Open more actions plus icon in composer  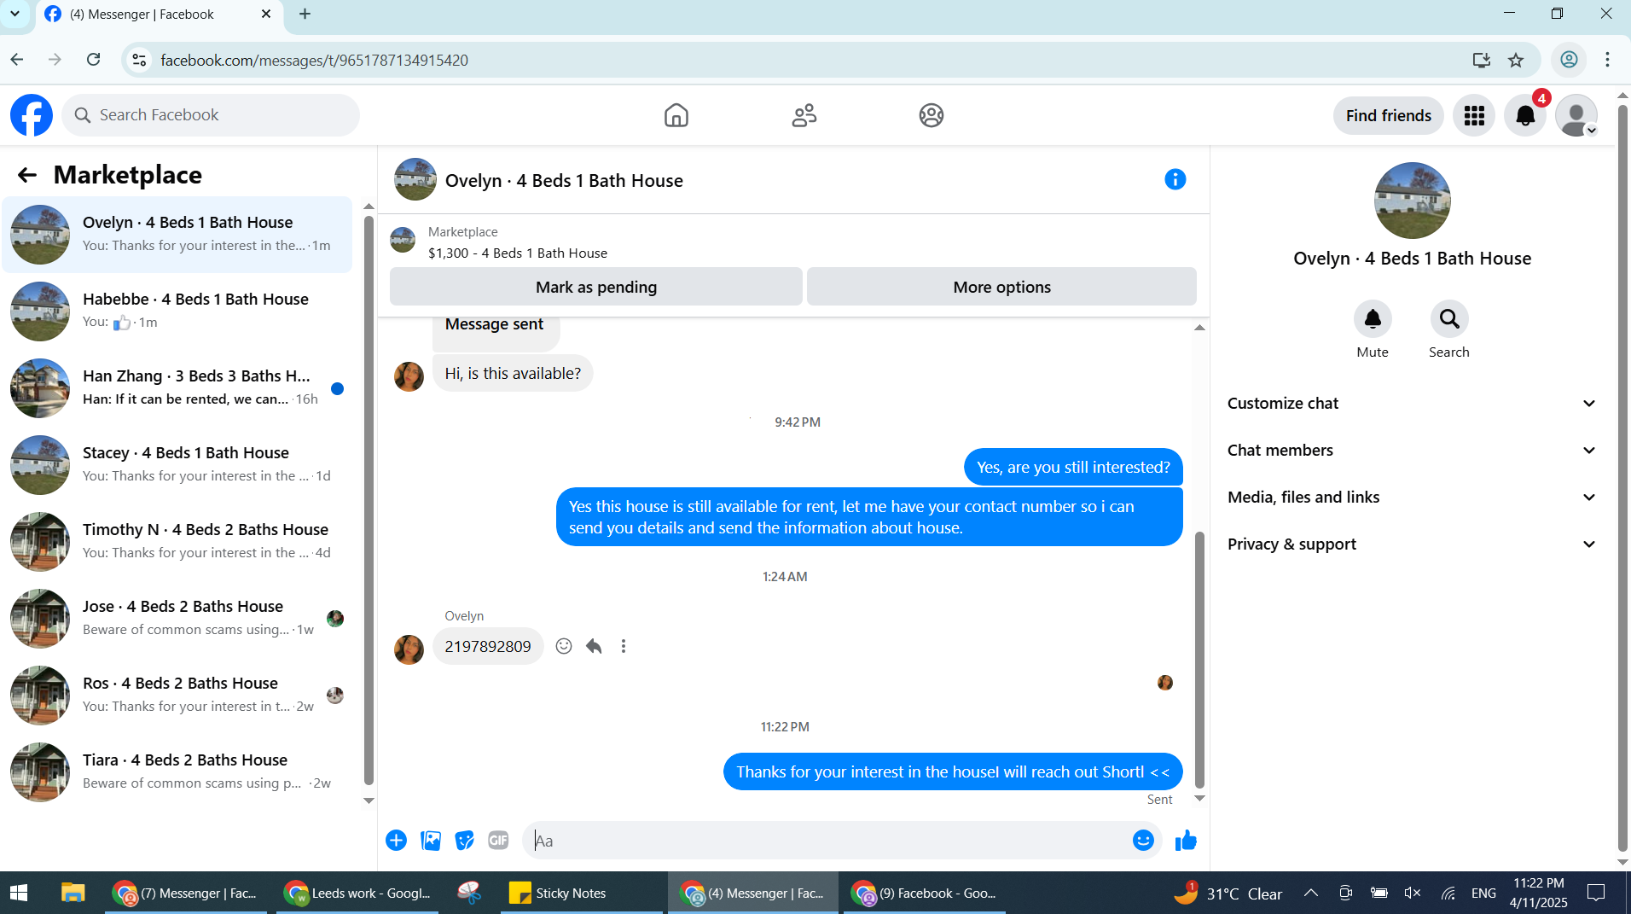click(396, 841)
